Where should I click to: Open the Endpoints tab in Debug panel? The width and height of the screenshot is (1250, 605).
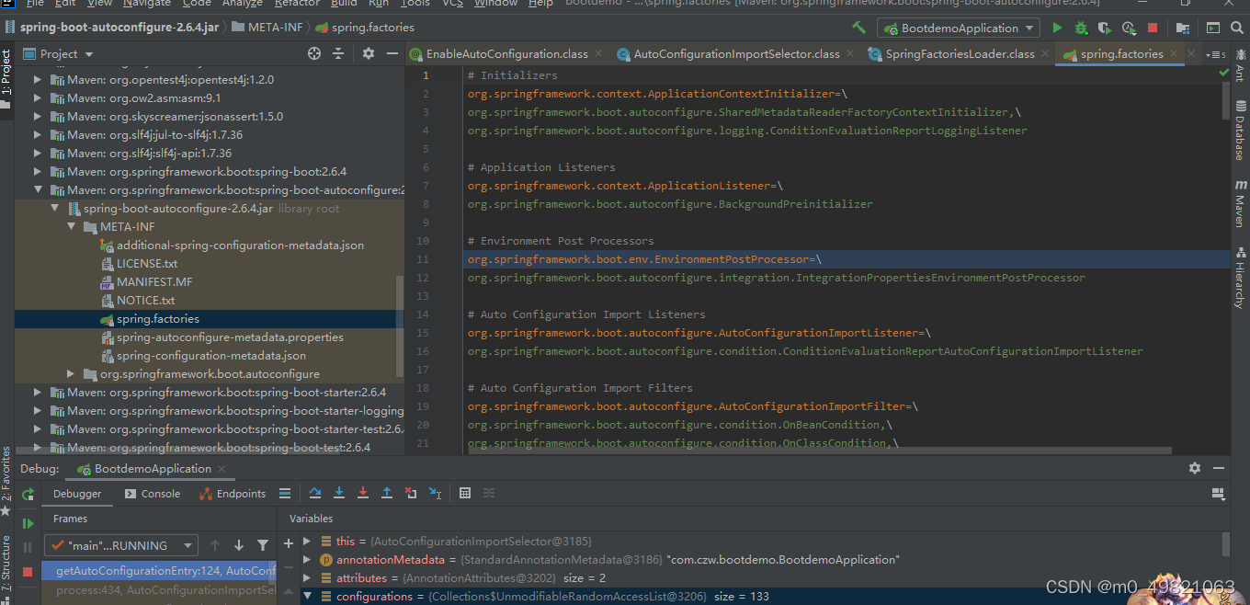click(233, 494)
